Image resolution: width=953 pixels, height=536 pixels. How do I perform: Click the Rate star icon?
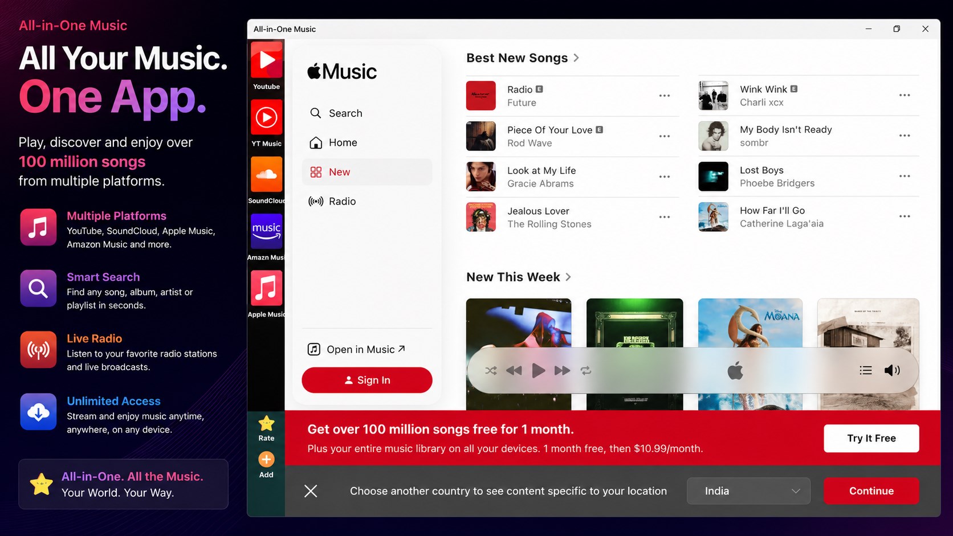pyautogui.click(x=266, y=424)
